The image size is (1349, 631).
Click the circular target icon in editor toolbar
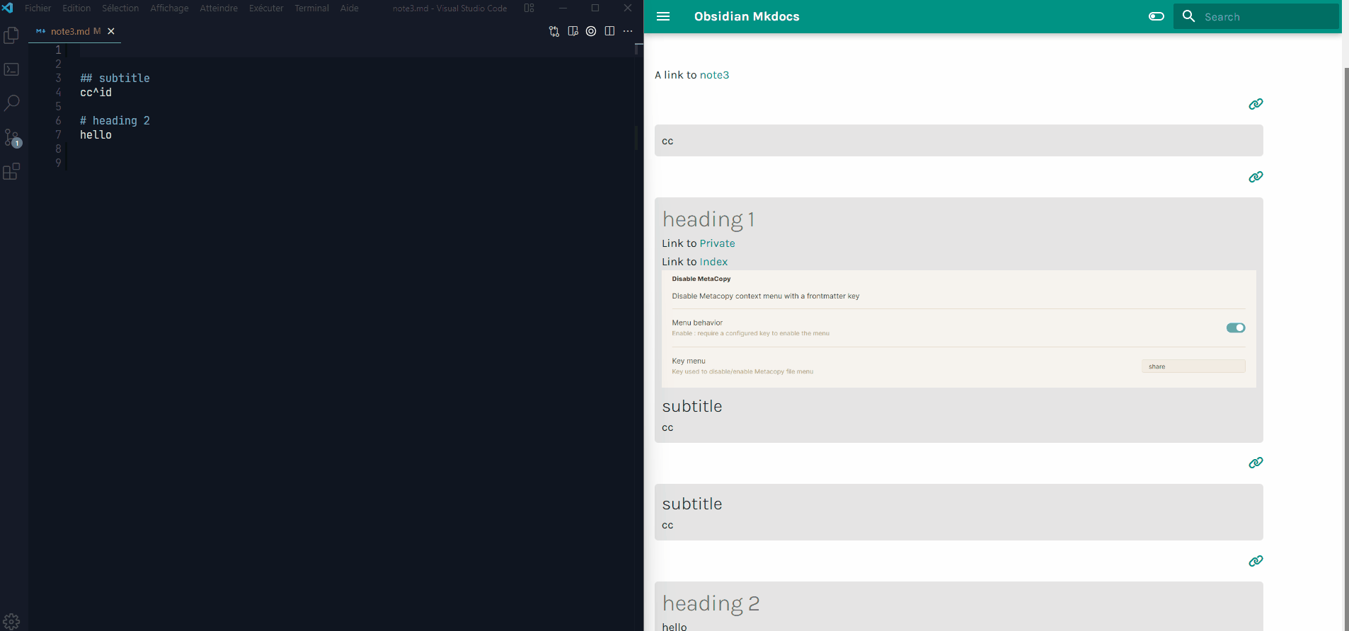(x=591, y=31)
